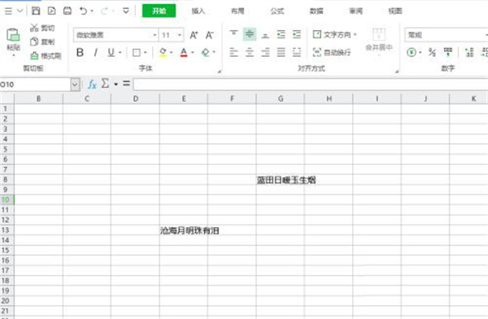The width and height of the screenshot is (488, 319).
Task: Toggle middle vertical alignment
Action: 250,34
